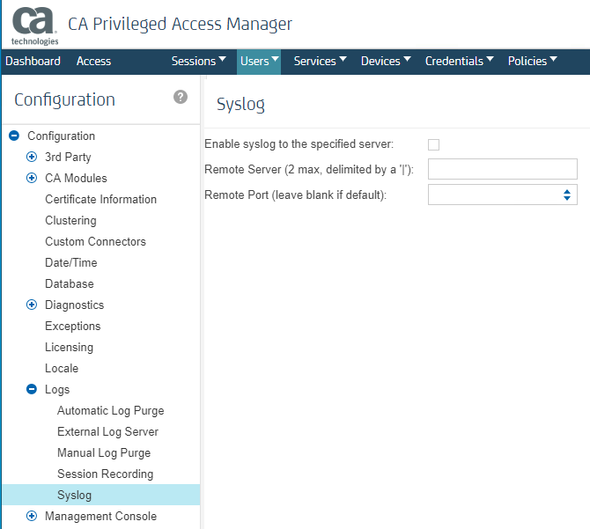The height and width of the screenshot is (529, 590).
Task: Enable syslog to the specified server checkbox
Action: coord(433,144)
